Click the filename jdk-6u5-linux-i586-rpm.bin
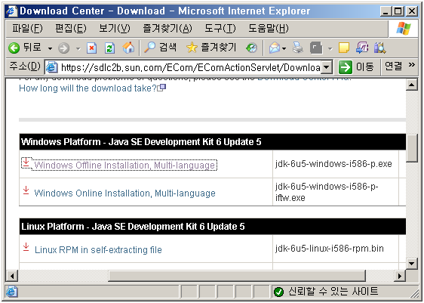The image size is (424, 303). pyautogui.click(x=330, y=249)
